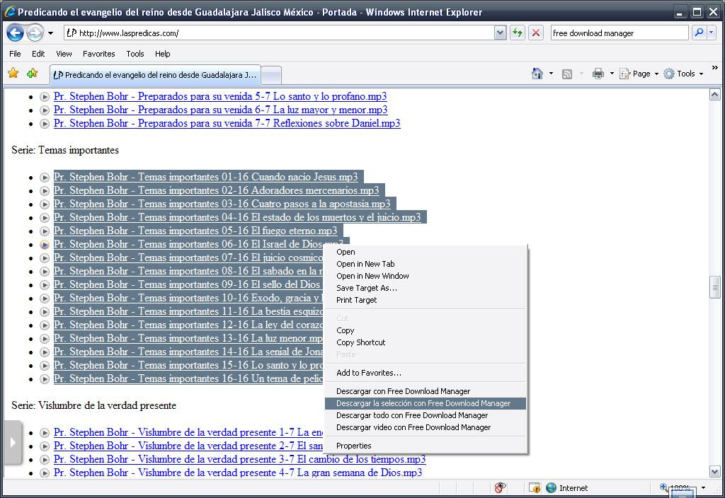This screenshot has height=498, width=725.
Task: Open the Tools menu in menu bar
Action: coord(135,54)
